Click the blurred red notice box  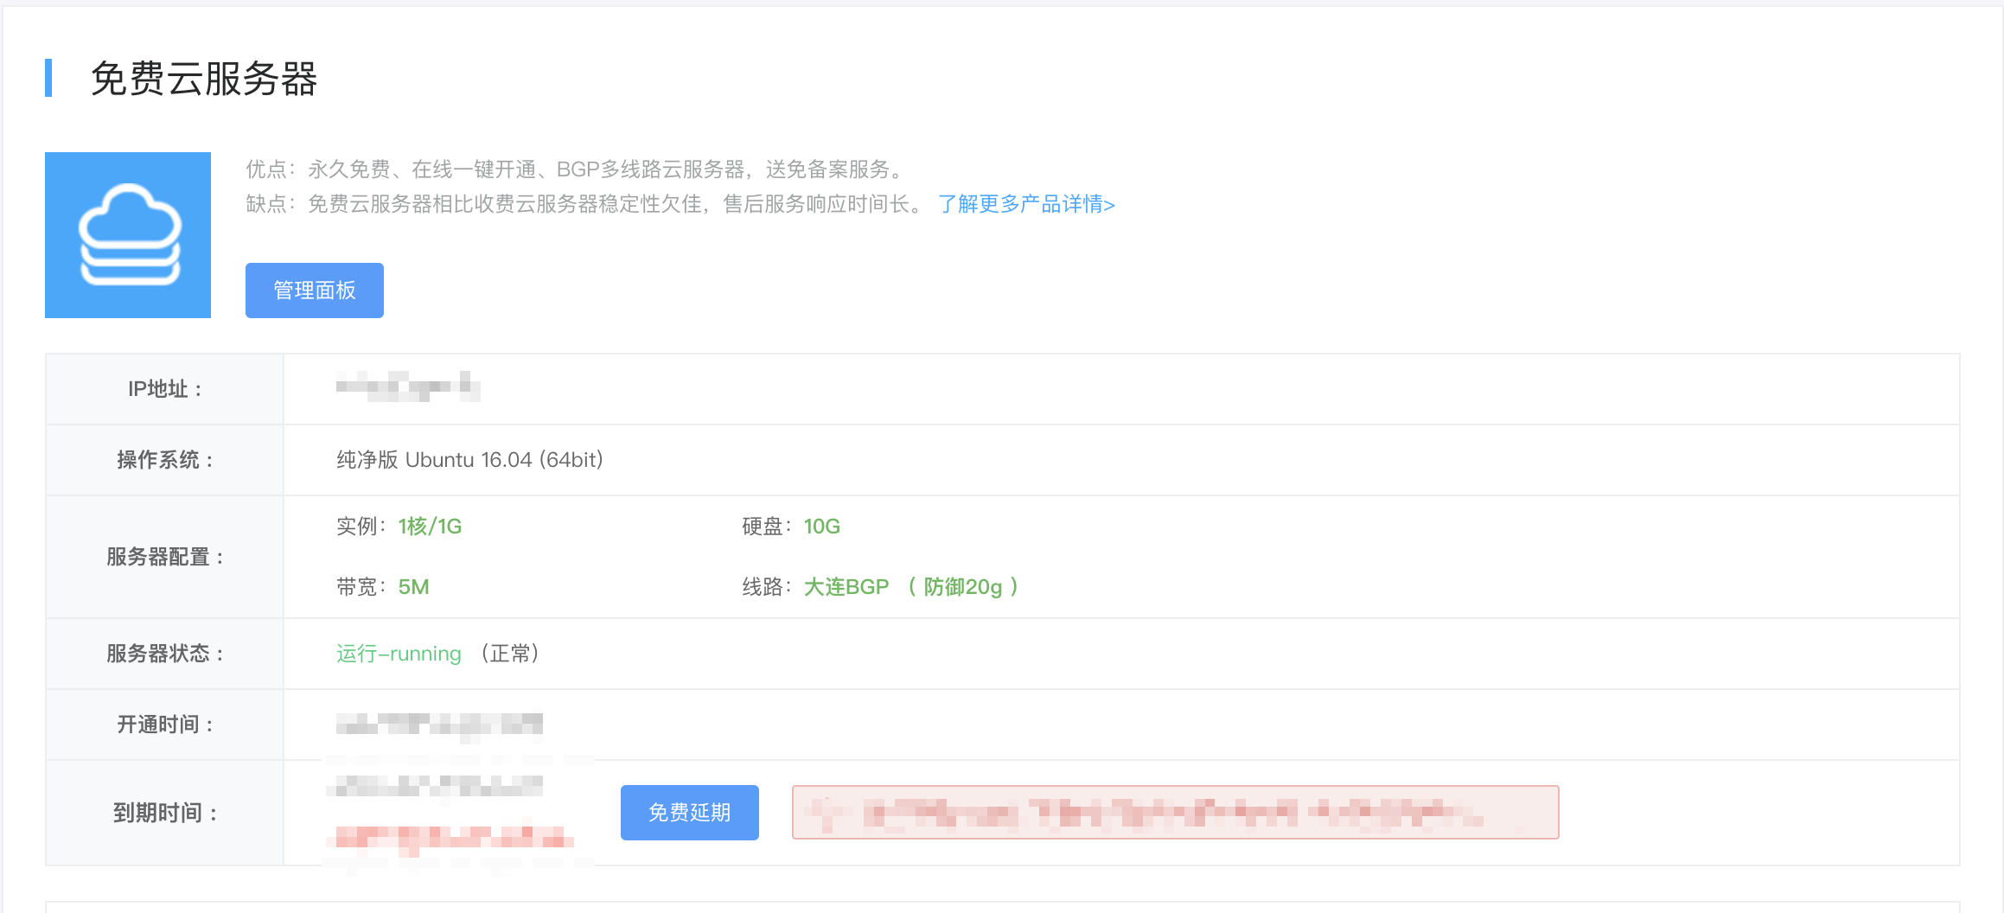tap(1176, 813)
